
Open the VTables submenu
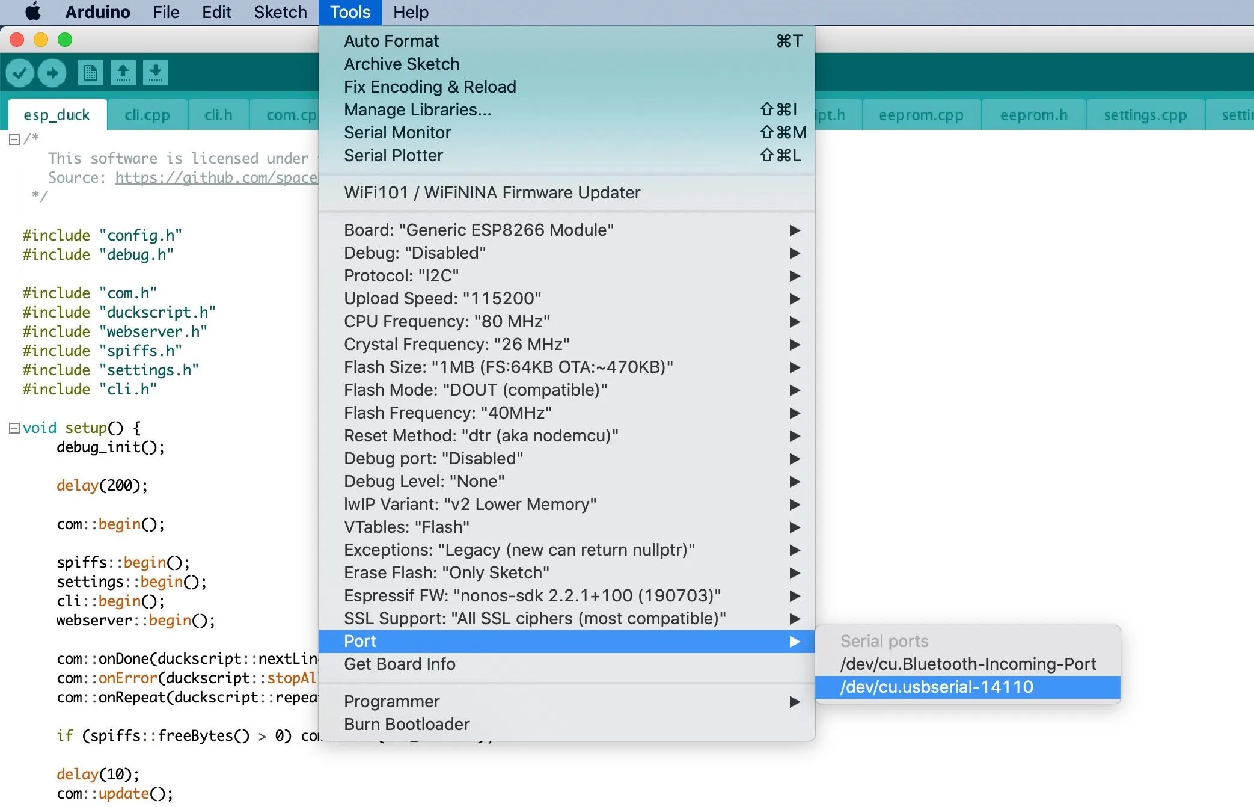tap(567, 527)
